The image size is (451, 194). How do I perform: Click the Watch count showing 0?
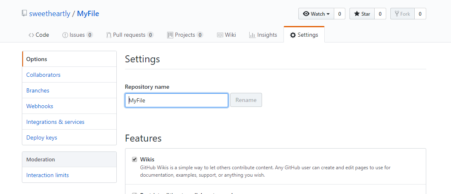click(340, 14)
